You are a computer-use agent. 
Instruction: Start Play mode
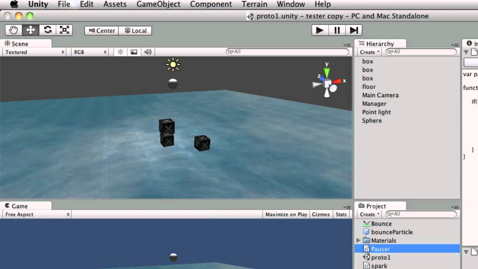coord(320,30)
